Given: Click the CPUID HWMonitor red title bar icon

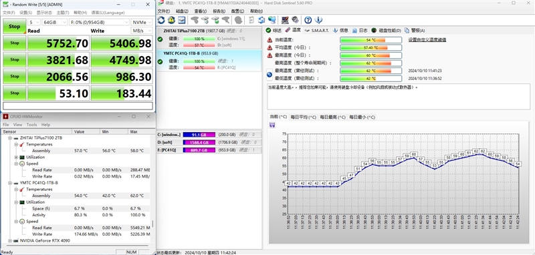Looking at the screenshot, I should coord(5,116).
